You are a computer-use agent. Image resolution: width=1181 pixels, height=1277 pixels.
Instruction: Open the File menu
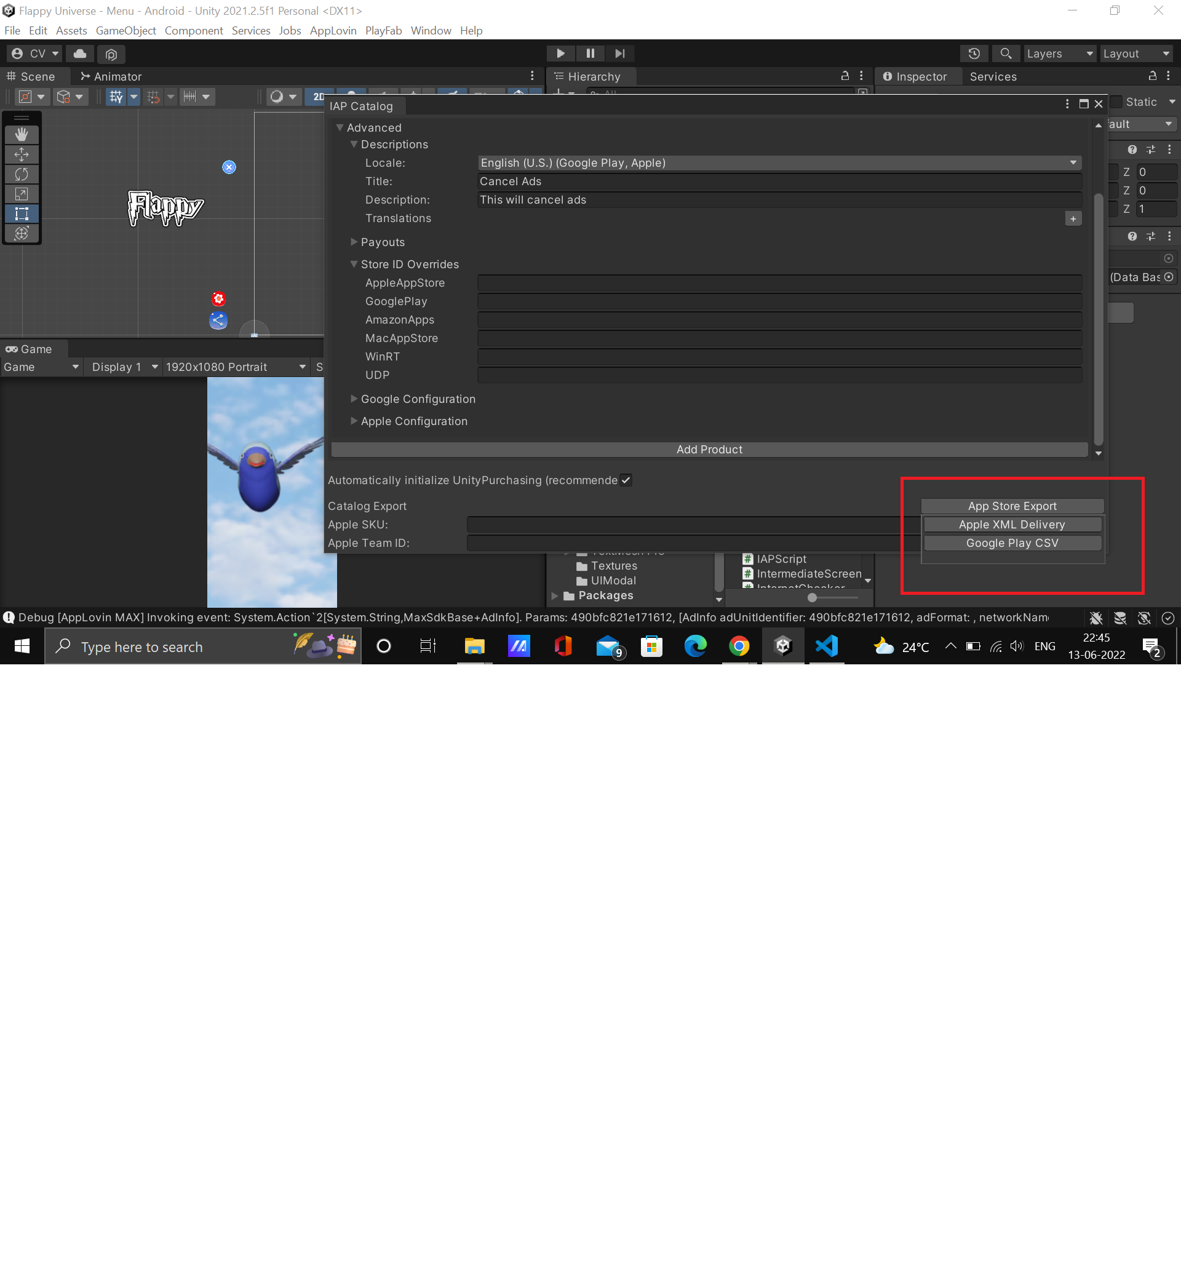pos(12,31)
